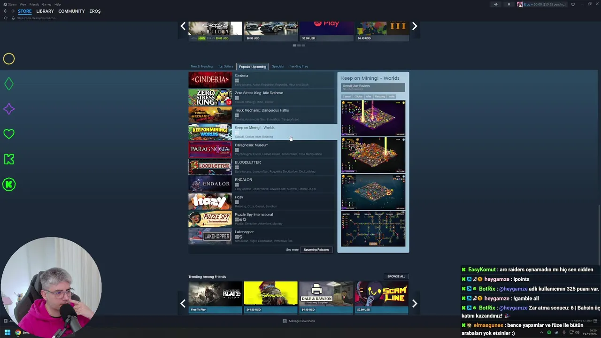Image resolution: width=601 pixels, height=338 pixels.
Task: Open the subway map screenshot thumbnail
Action: 373,229
